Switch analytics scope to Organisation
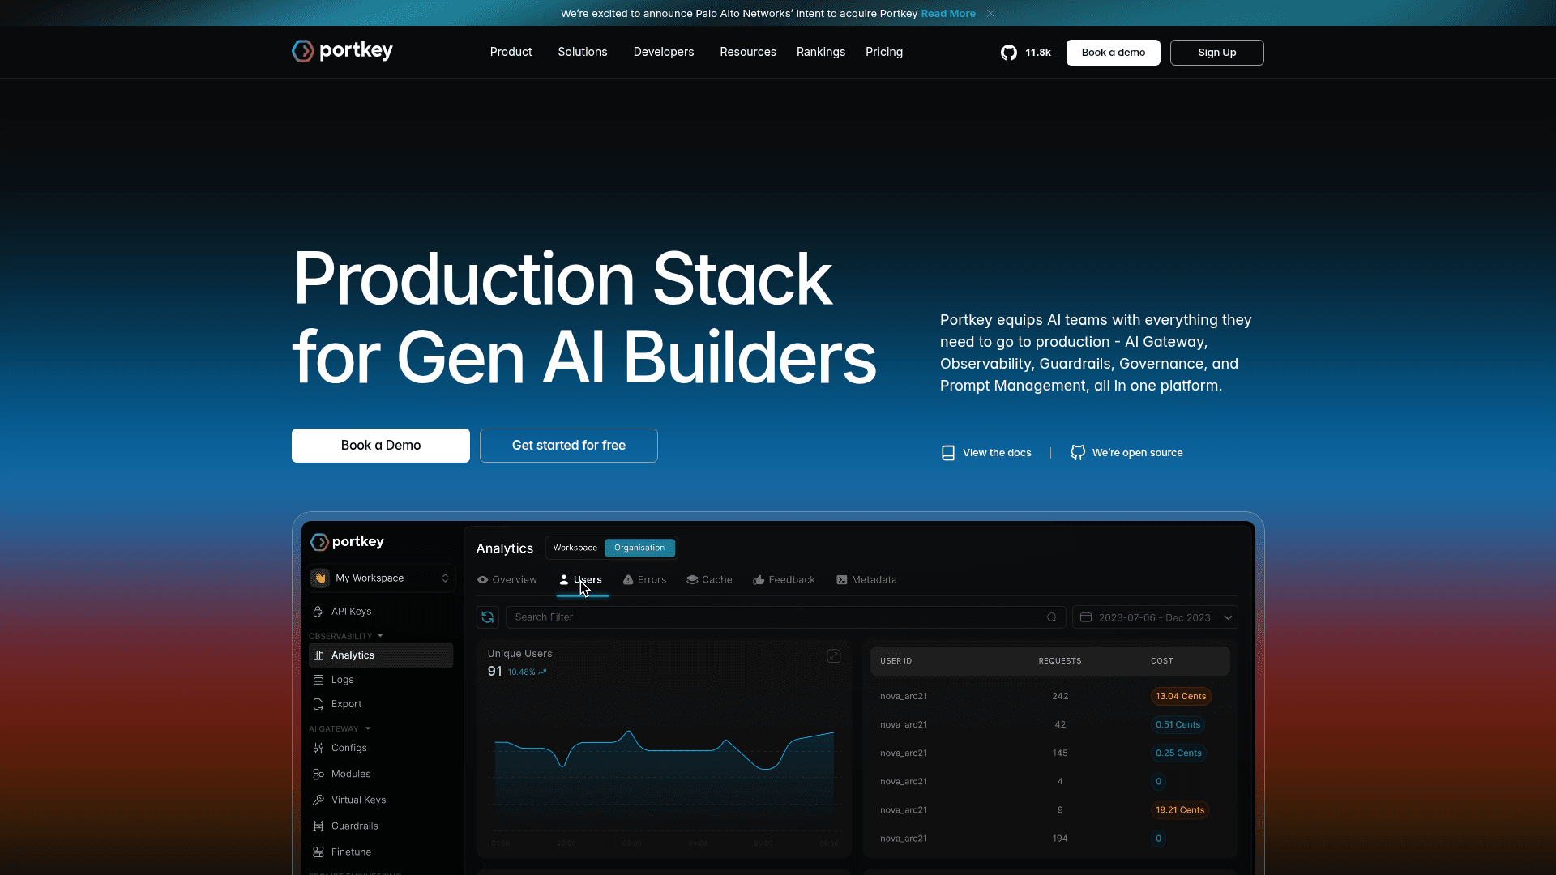Image resolution: width=1556 pixels, height=875 pixels. coord(639,548)
